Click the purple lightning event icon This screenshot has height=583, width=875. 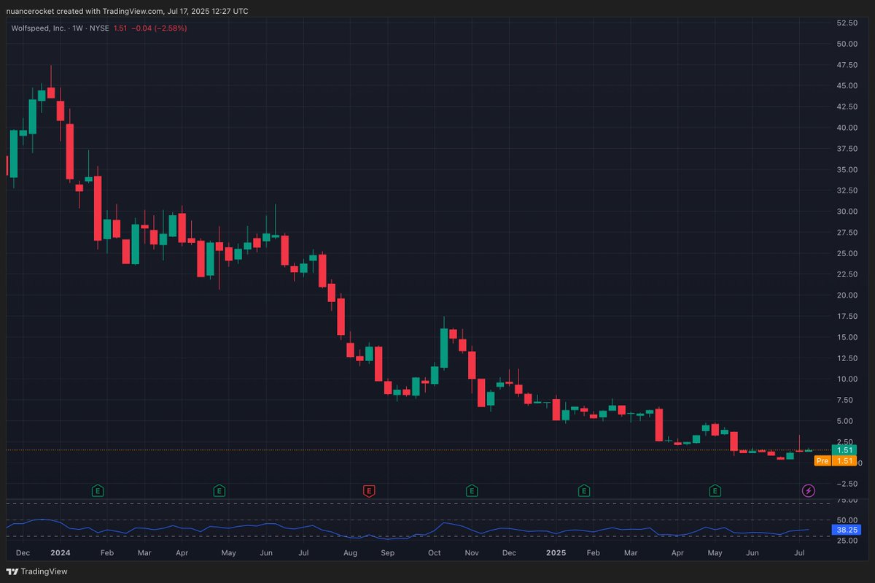[809, 490]
